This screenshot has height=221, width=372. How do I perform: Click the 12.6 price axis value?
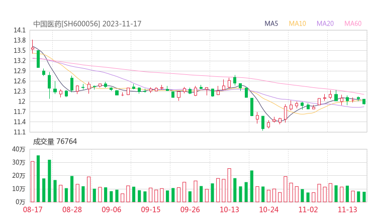(20, 81)
